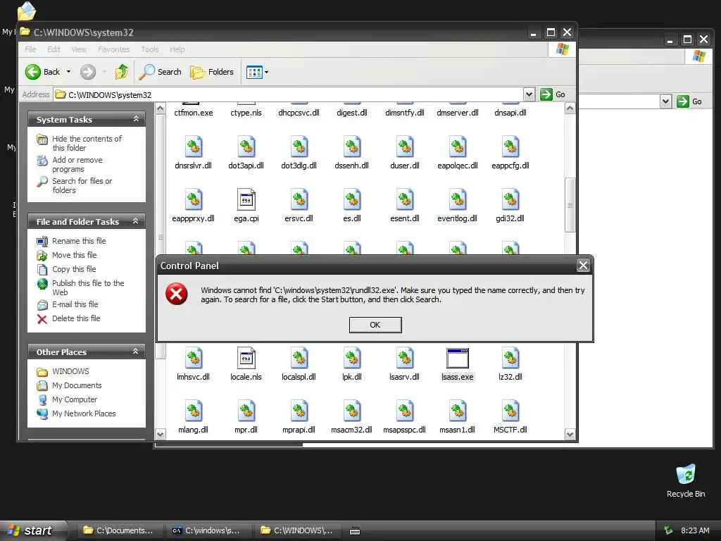This screenshot has width=721, height=541.
Task: Open the File menu
Action: point(30,49)
